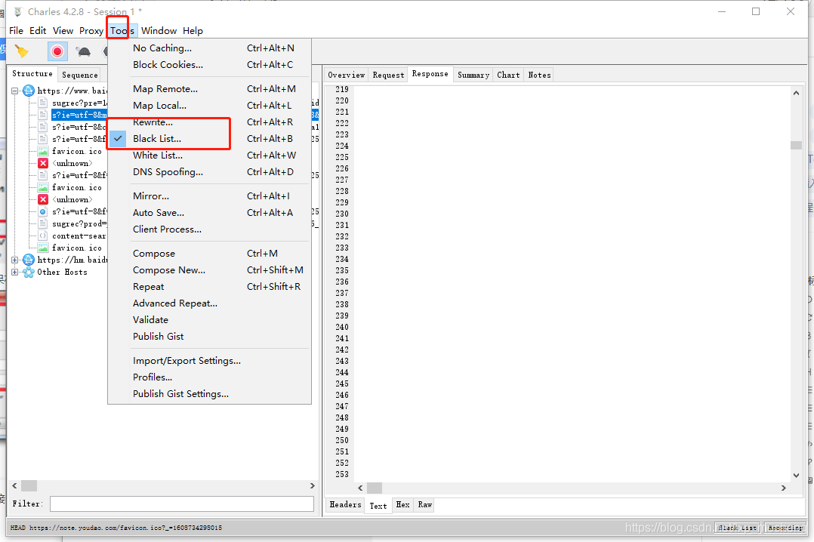This screenshot has width=814, height=542.
Task: Click response pane horizontal scroll right arrow
Action: pyautogui.click(x=784, y=488)
